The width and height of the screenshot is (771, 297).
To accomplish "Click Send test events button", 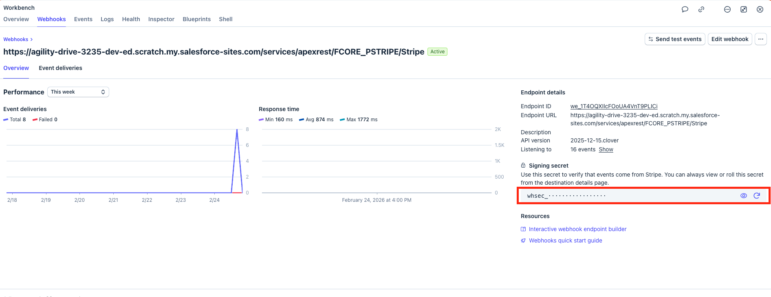I will 675,39.
